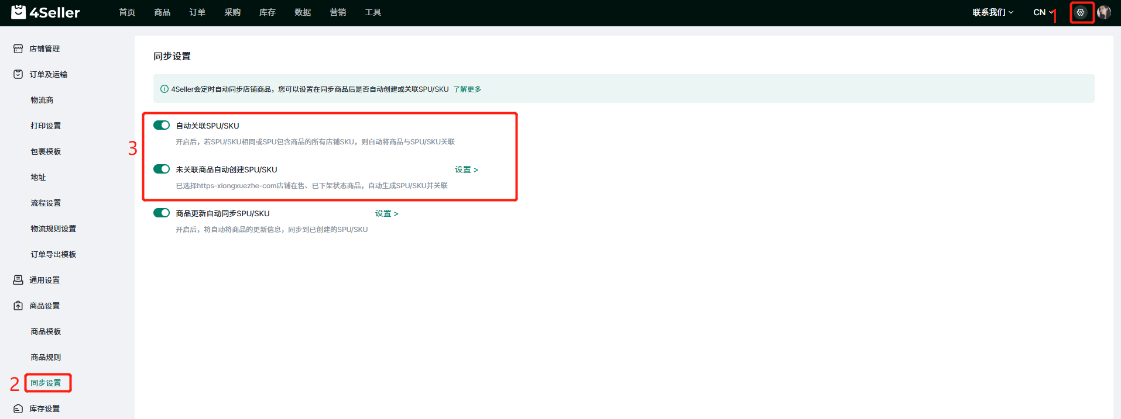Click the 通用设置 sidebar icon
1121x419 pixels.
point(18,280)
